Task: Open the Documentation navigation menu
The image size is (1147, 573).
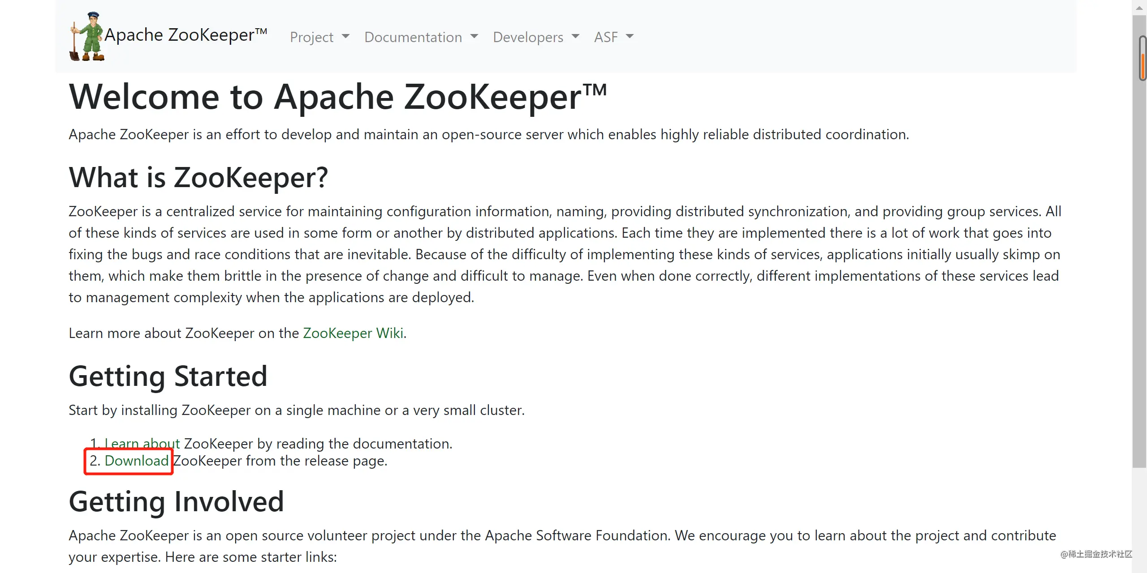Action: click(x=421, y=37)
